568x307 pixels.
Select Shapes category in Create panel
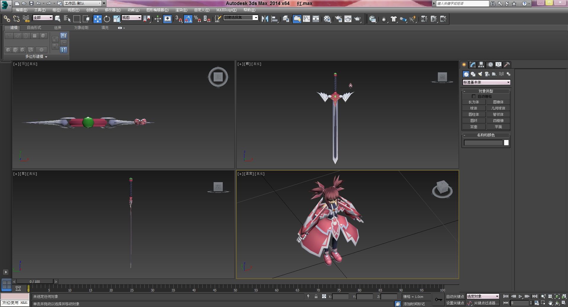pos(473,74)
